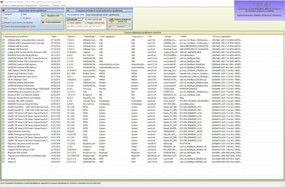The height and width of the screenshot is (187, 285).
Task: Sort the list by the 'Дата' column header
Action: pyautogui.click(x=54, y=37)
